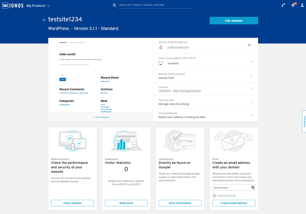306x214 pixels.
Task: Click the visitor count 0 value
Action: click(126, 169)
